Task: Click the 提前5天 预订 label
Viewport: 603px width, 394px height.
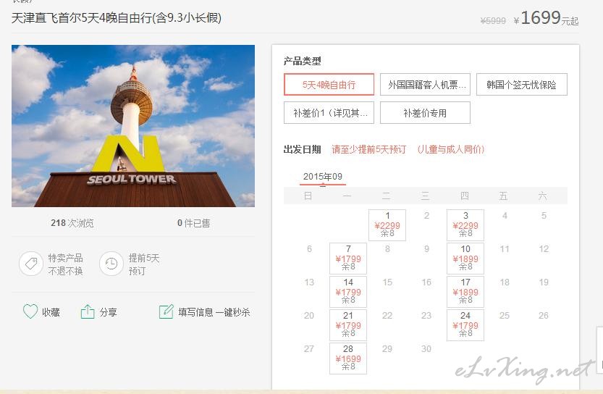Action: coord(144,264)
